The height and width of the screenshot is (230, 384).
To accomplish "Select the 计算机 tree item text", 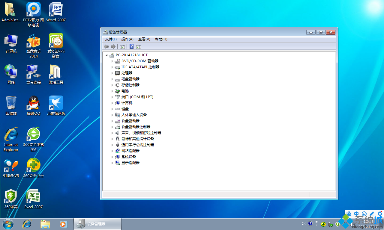I will 127,103.
